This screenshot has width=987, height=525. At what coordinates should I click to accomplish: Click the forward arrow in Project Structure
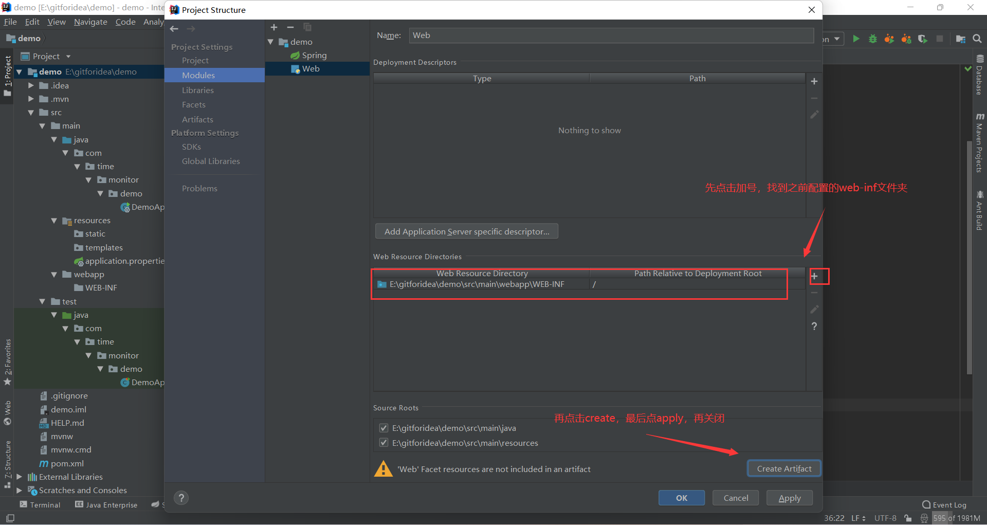[x=191, y=29]
